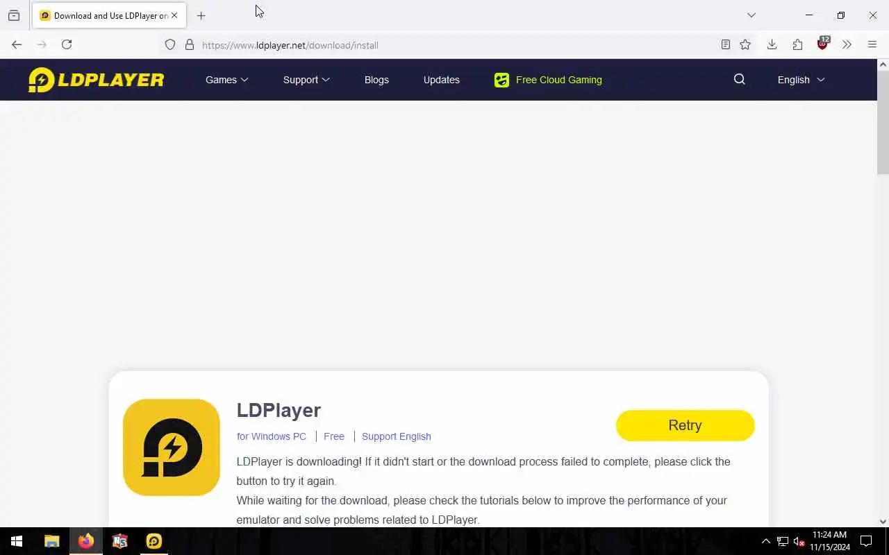
Task: Click the LDPlayer logo in the site header
Action: [x=96, y=80]
